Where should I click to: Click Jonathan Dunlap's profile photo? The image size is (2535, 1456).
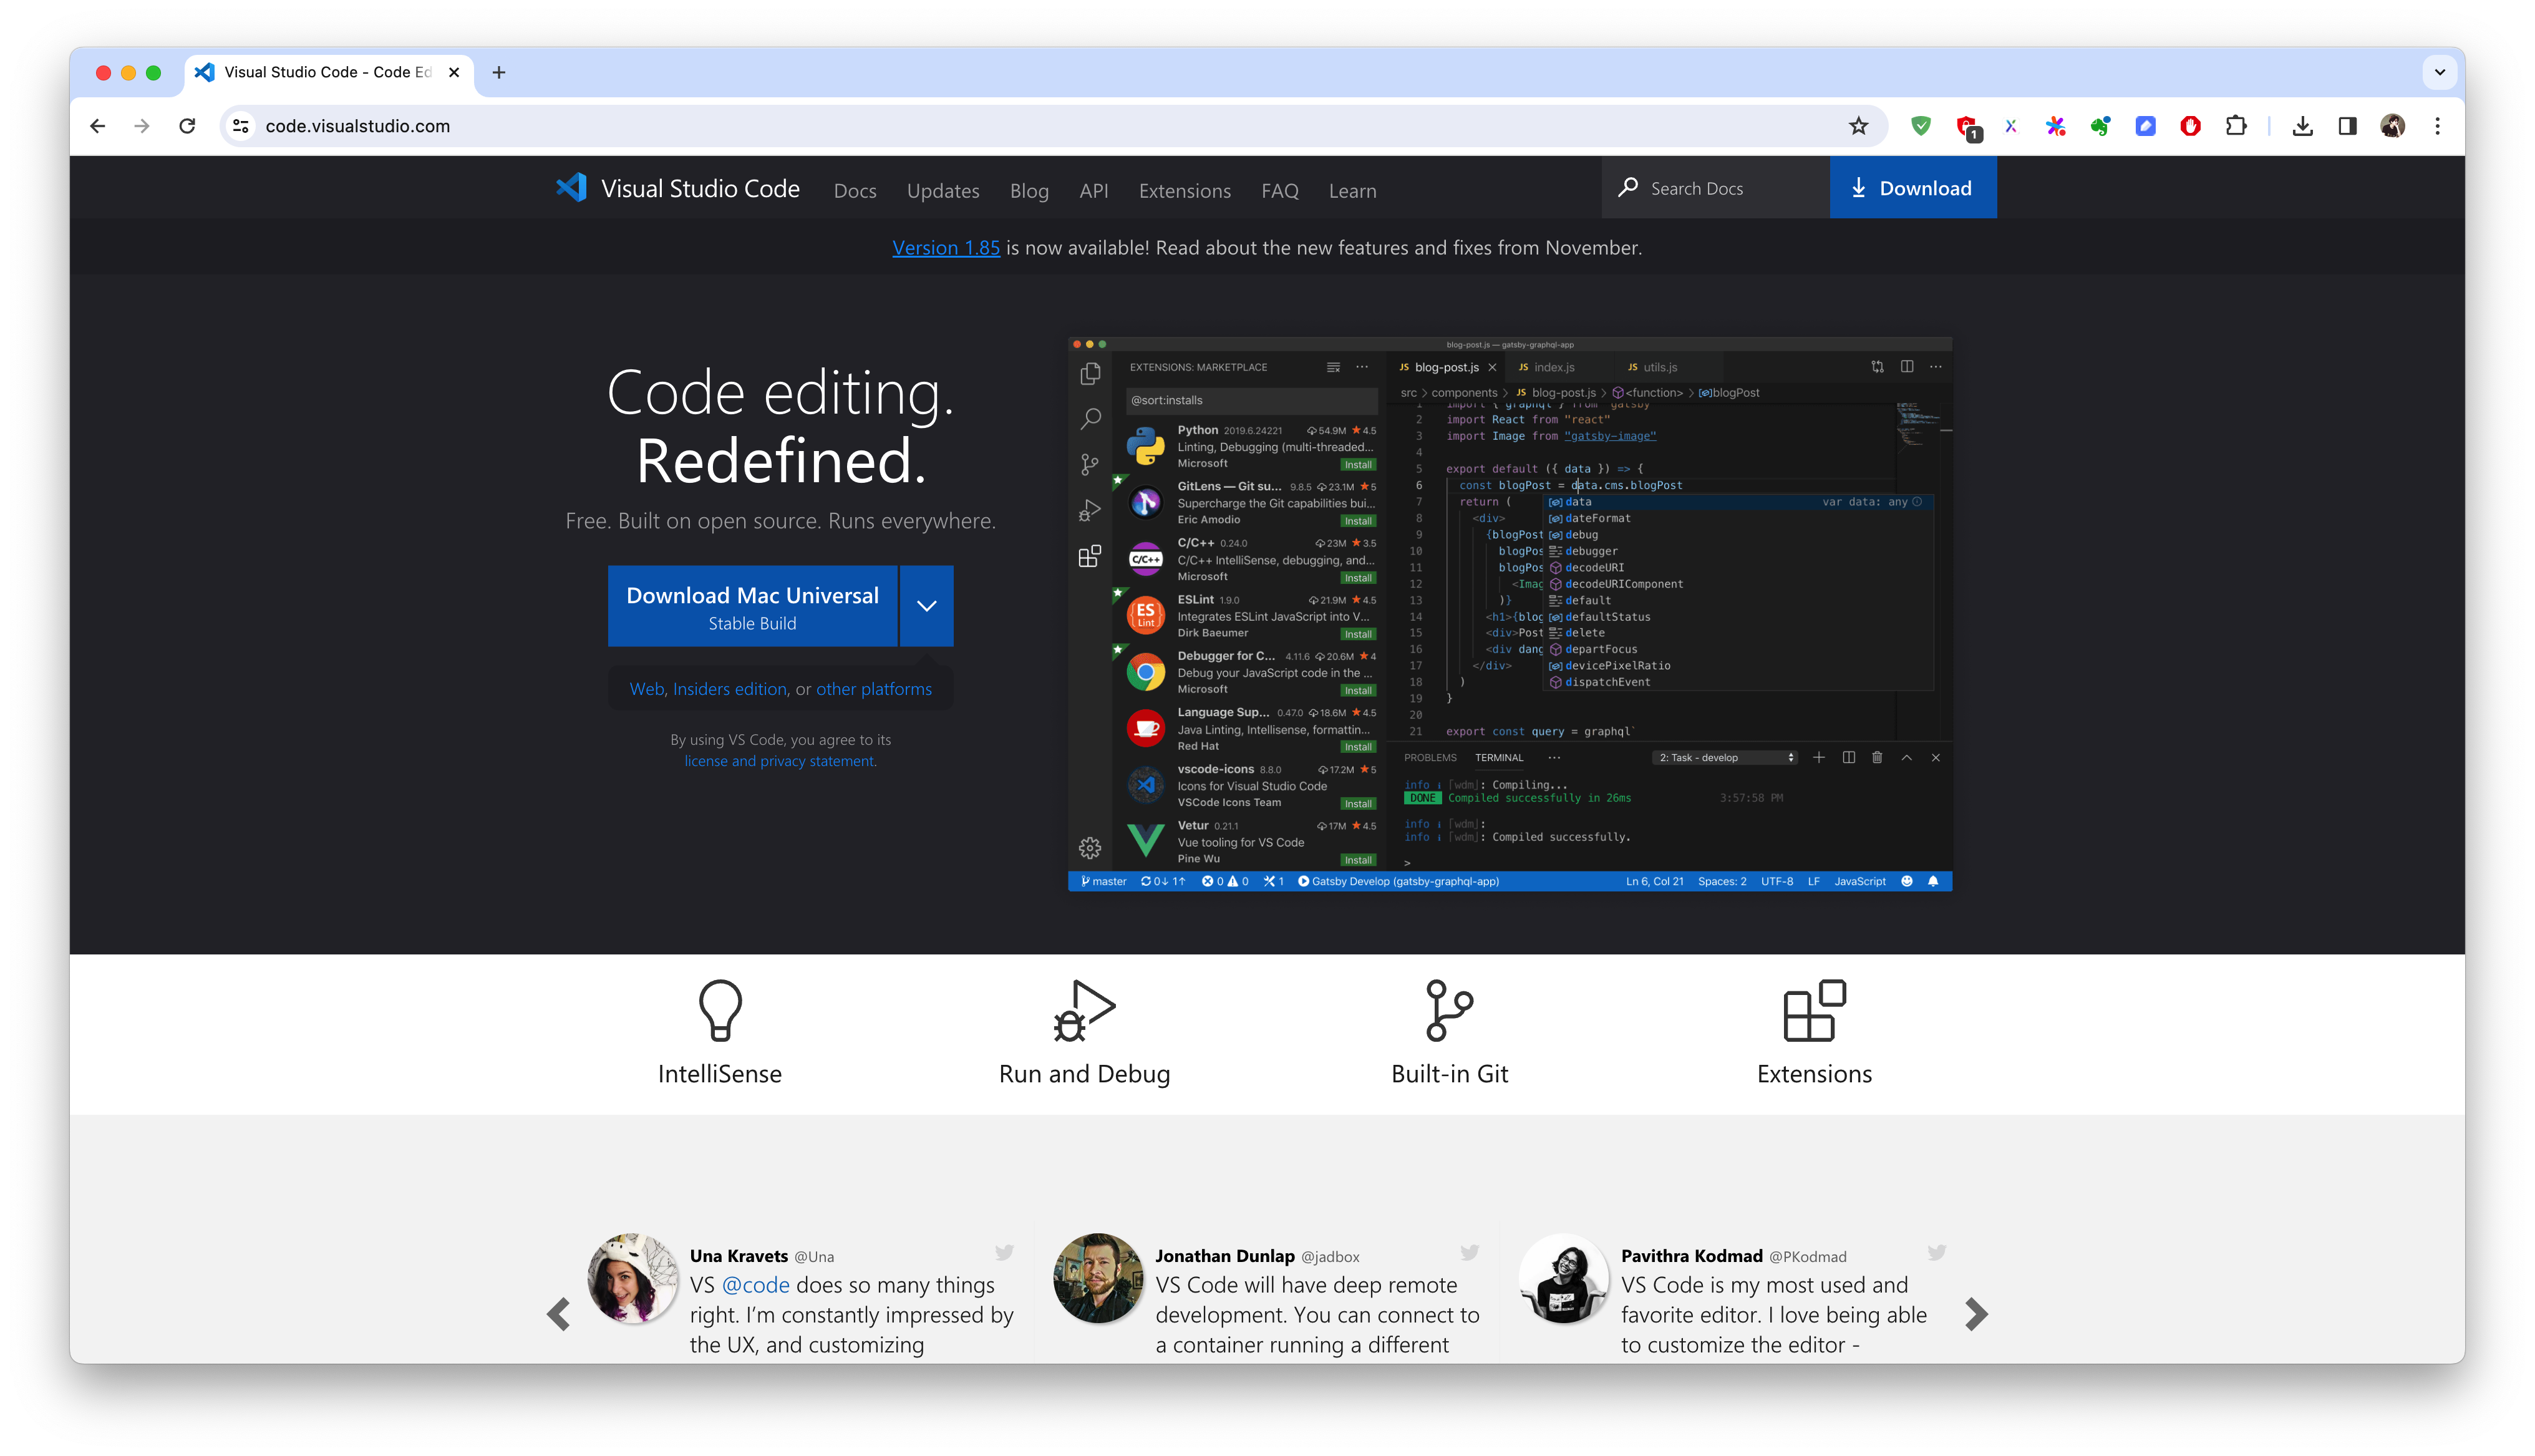(1098, 1278)
